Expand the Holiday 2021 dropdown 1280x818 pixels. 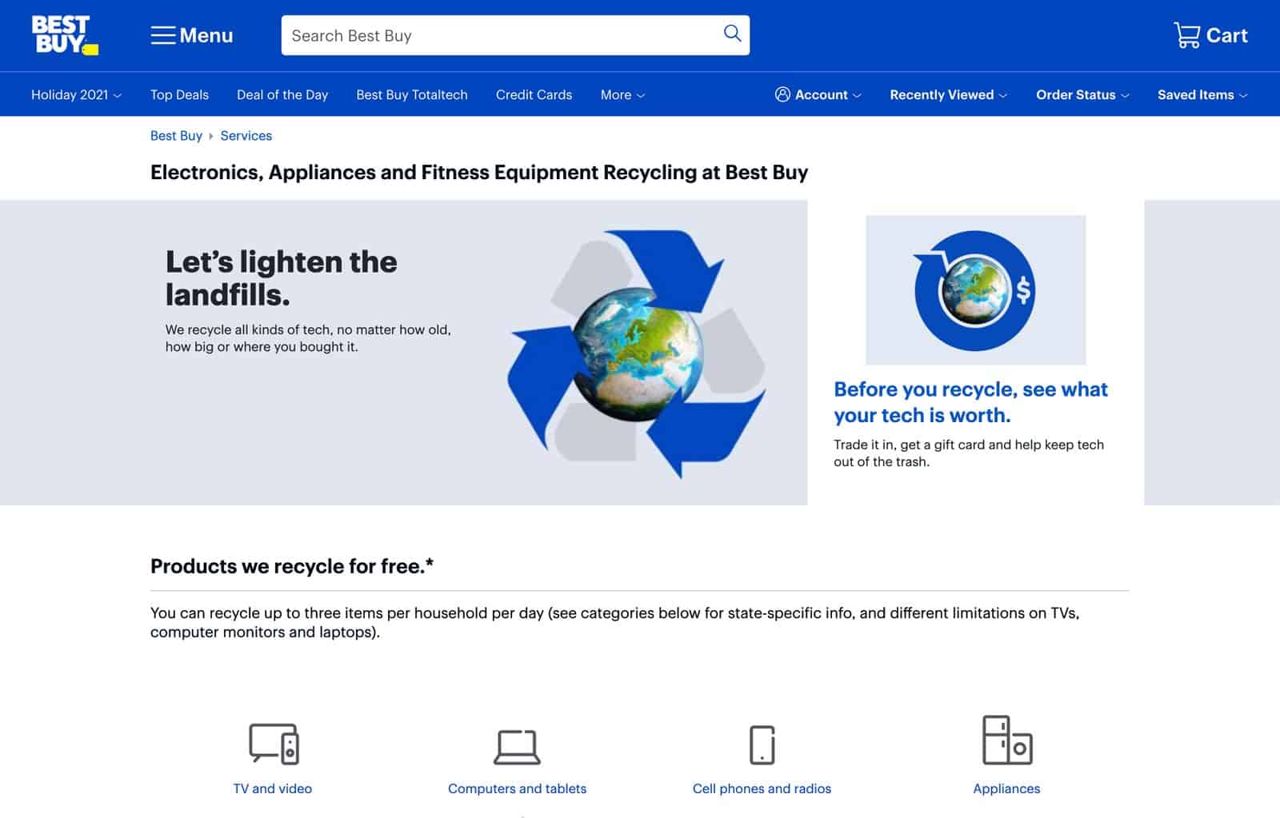(76, 94)
